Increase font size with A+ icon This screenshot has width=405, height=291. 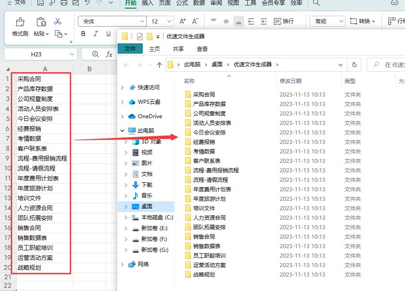pos(182,21)
